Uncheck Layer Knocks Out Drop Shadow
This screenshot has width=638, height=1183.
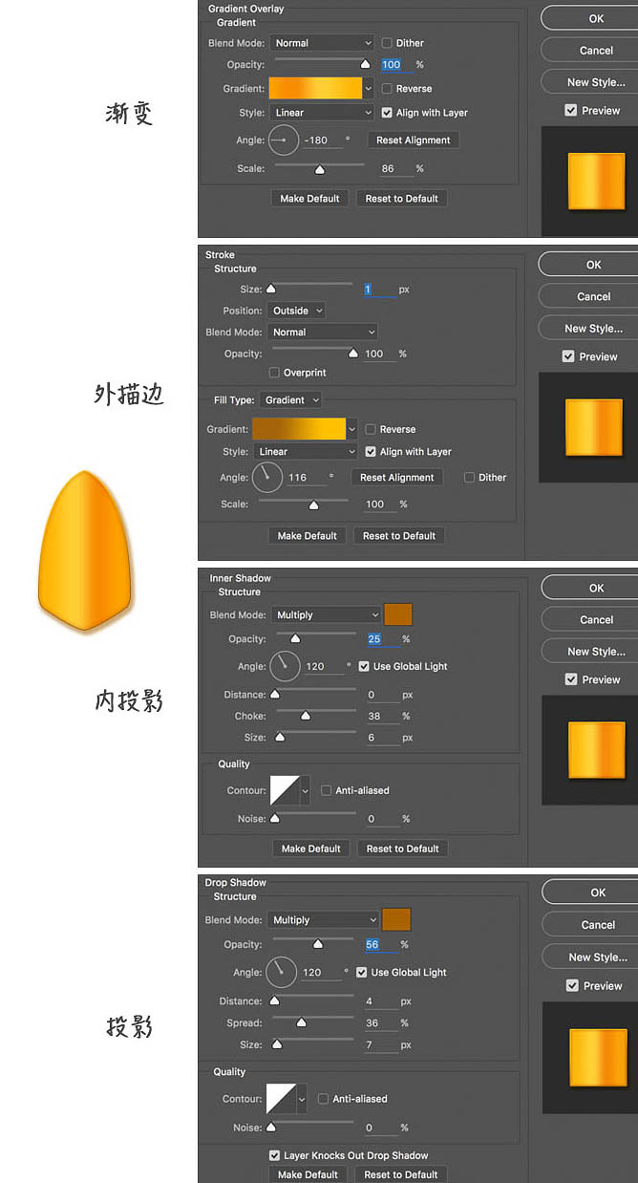pyautogui.click(x=274, y=1155)
